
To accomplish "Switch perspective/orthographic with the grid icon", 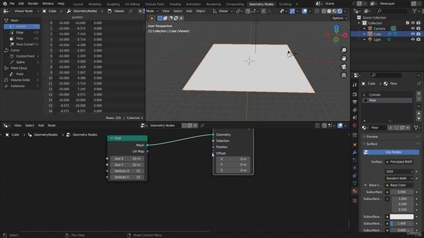I will (344, 75).
